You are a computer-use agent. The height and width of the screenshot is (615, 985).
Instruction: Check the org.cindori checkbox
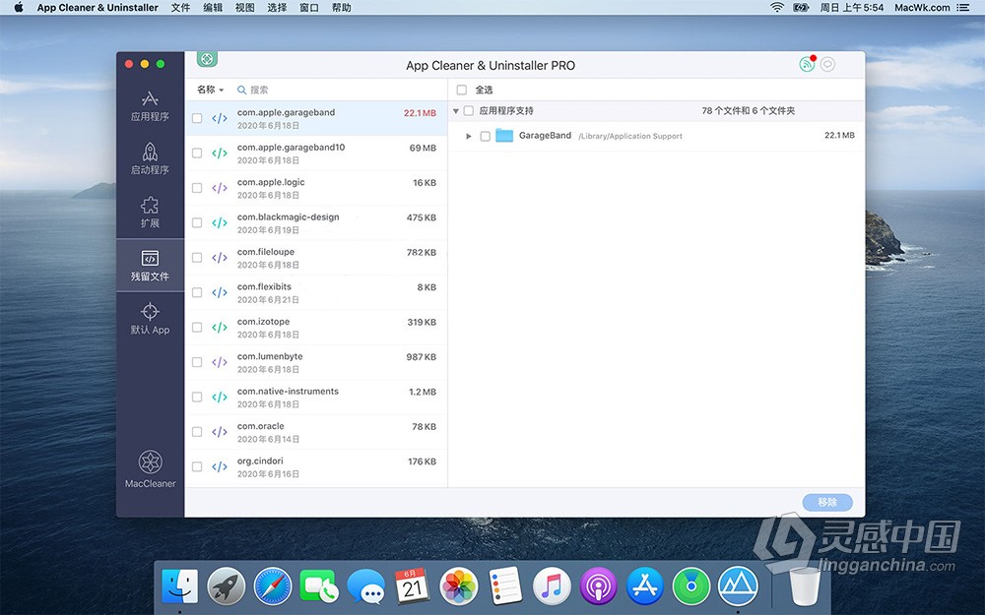[x=197, y=466]
